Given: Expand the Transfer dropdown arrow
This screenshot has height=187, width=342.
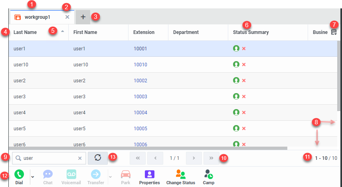Looking at the screenshot, I should pyautogui.click(x=110, y=176).
